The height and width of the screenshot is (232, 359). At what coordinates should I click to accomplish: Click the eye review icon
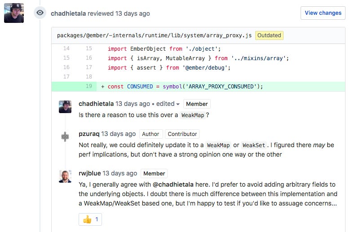(40, 13)
